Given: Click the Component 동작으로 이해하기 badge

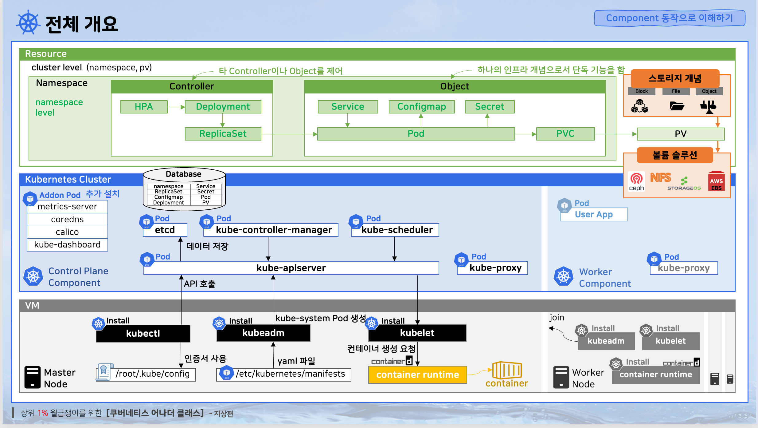Looking at the screenshot, I should coord(670,18).
